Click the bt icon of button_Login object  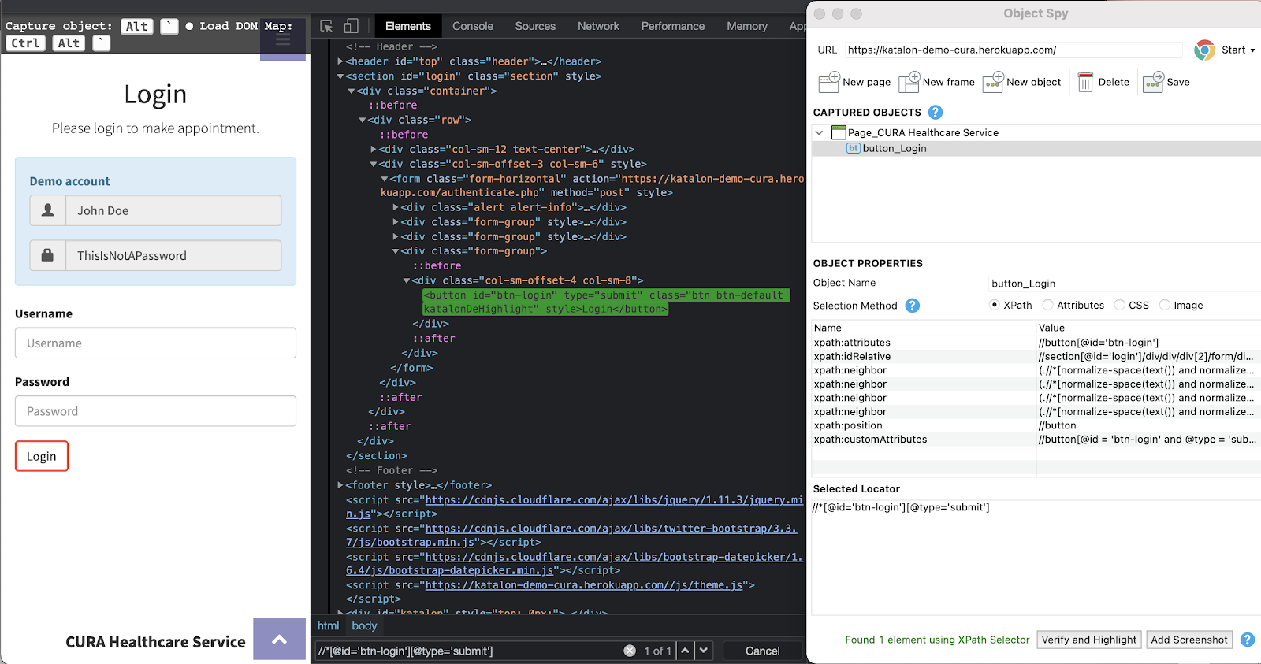(853, 148)
